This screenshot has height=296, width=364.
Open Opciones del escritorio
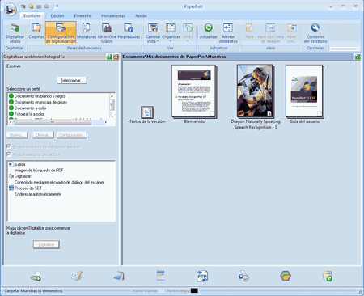pos(315,33)
